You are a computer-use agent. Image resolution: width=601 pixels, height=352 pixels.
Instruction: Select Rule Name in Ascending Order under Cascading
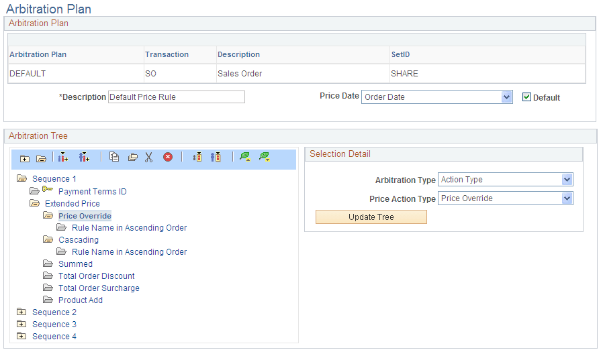[x=129, y=251]
